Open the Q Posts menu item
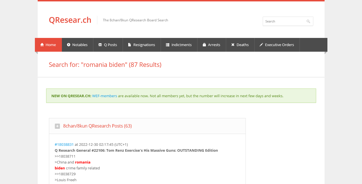 (x=111, y=45)
